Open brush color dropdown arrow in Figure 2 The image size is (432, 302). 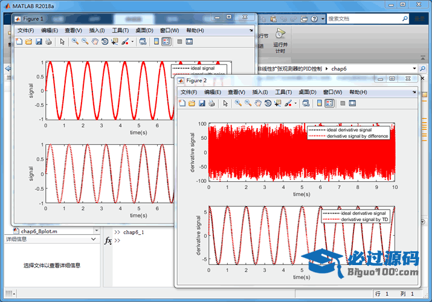(x=295, y=103)
